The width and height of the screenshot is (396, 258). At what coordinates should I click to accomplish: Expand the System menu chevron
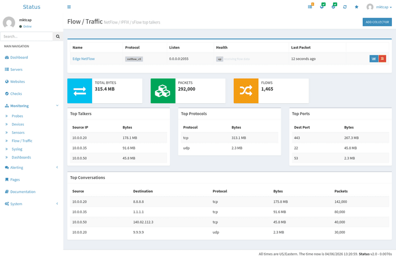click(57, 203)
